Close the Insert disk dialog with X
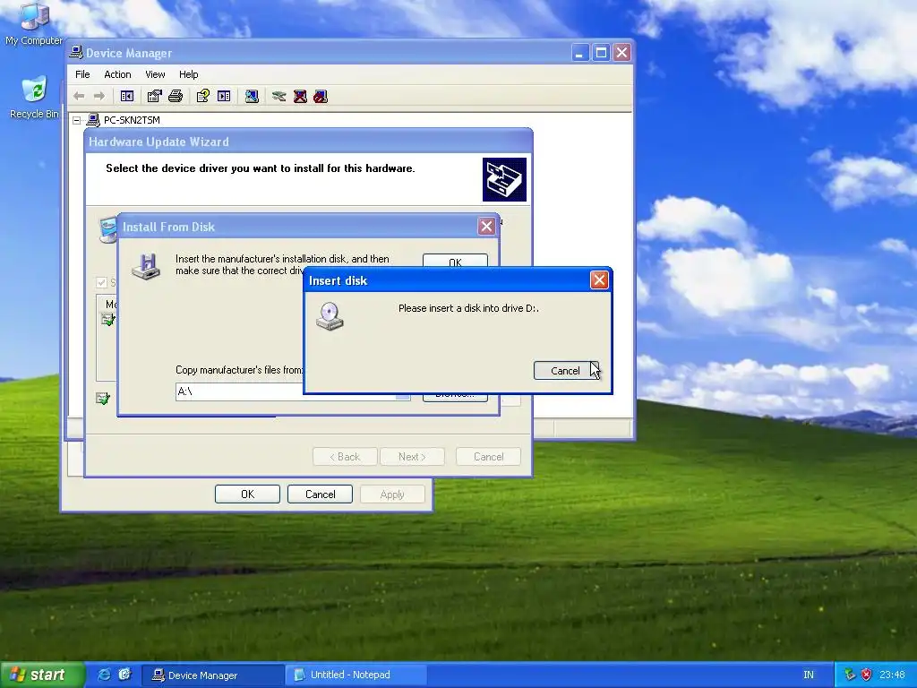This screenshot has height=688, width=917. (599, 280)
